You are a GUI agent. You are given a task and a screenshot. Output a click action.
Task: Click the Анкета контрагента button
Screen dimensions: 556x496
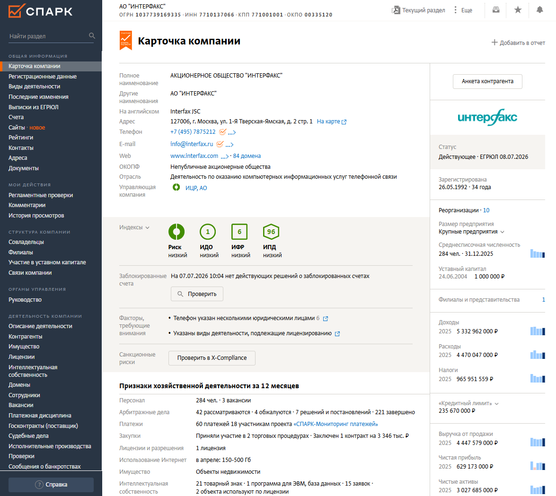point(487,81)
